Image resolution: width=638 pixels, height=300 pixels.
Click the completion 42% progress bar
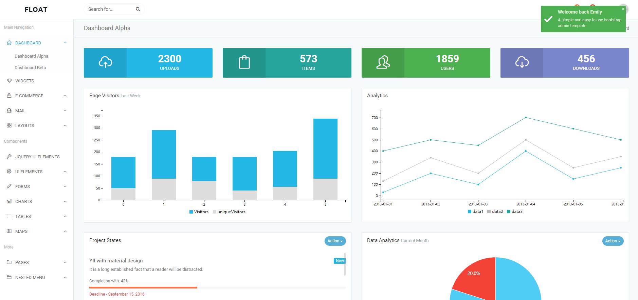217,287
